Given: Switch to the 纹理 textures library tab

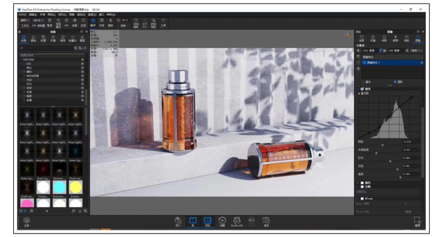Looking at the screenshot, I should point(43,39).
